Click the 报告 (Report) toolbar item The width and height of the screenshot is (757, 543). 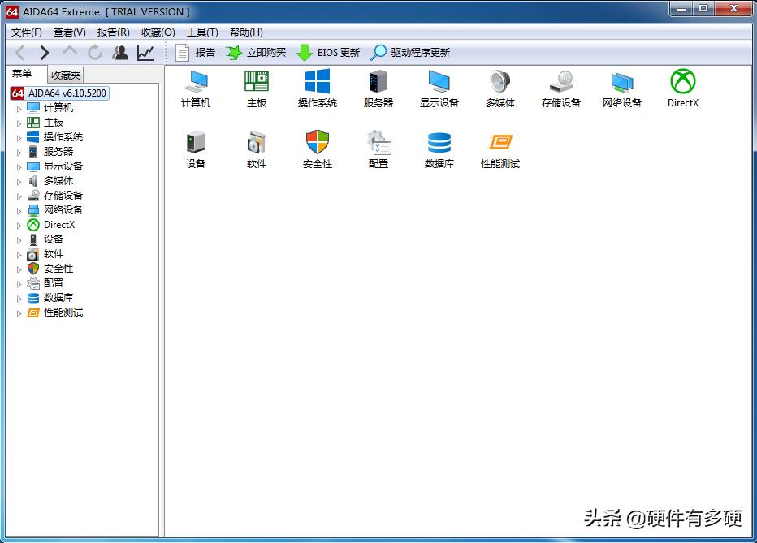198,52
